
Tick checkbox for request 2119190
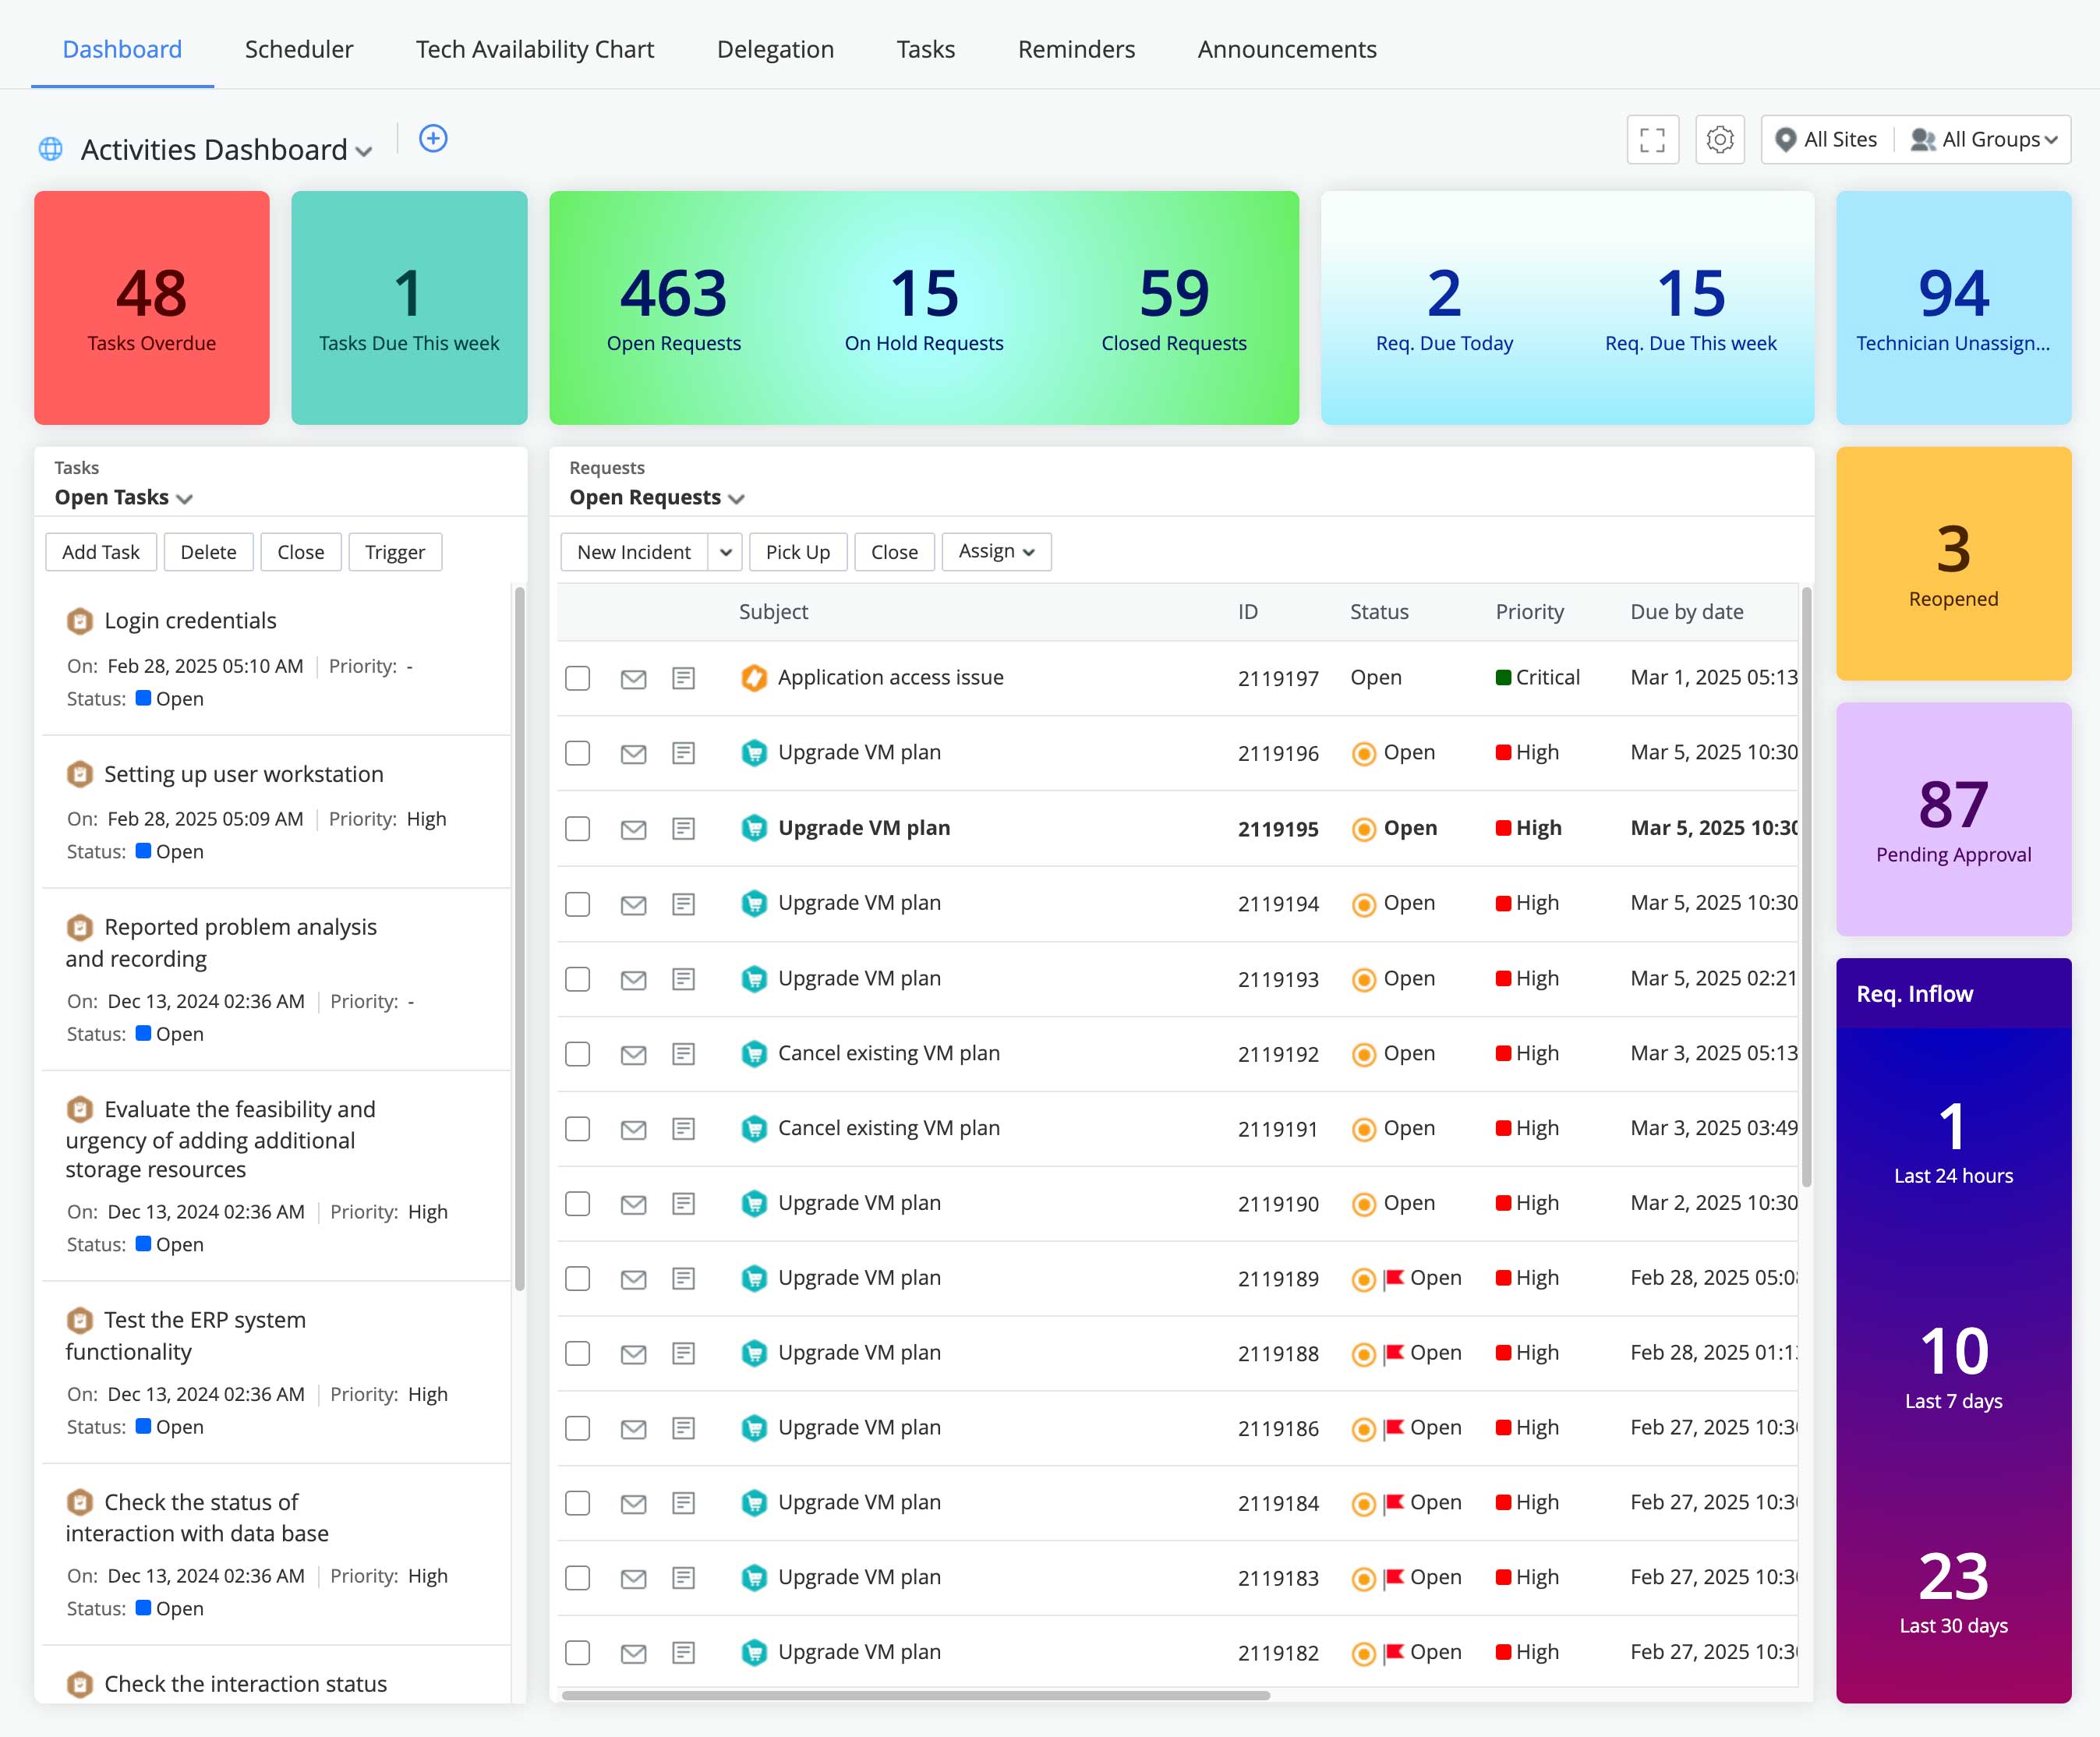pyautogui.click(x=577, y=1204)
